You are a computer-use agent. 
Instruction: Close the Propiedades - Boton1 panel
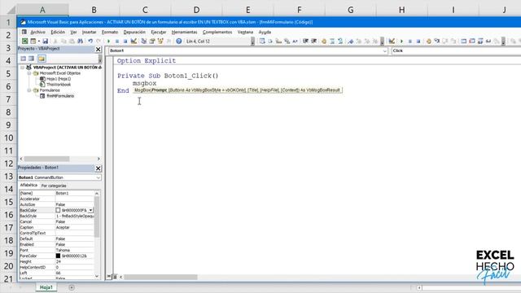click(98, 168)
